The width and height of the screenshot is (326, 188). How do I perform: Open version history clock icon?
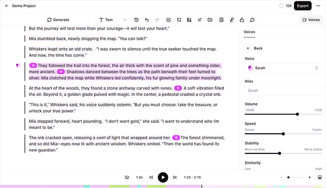(136, 20)
